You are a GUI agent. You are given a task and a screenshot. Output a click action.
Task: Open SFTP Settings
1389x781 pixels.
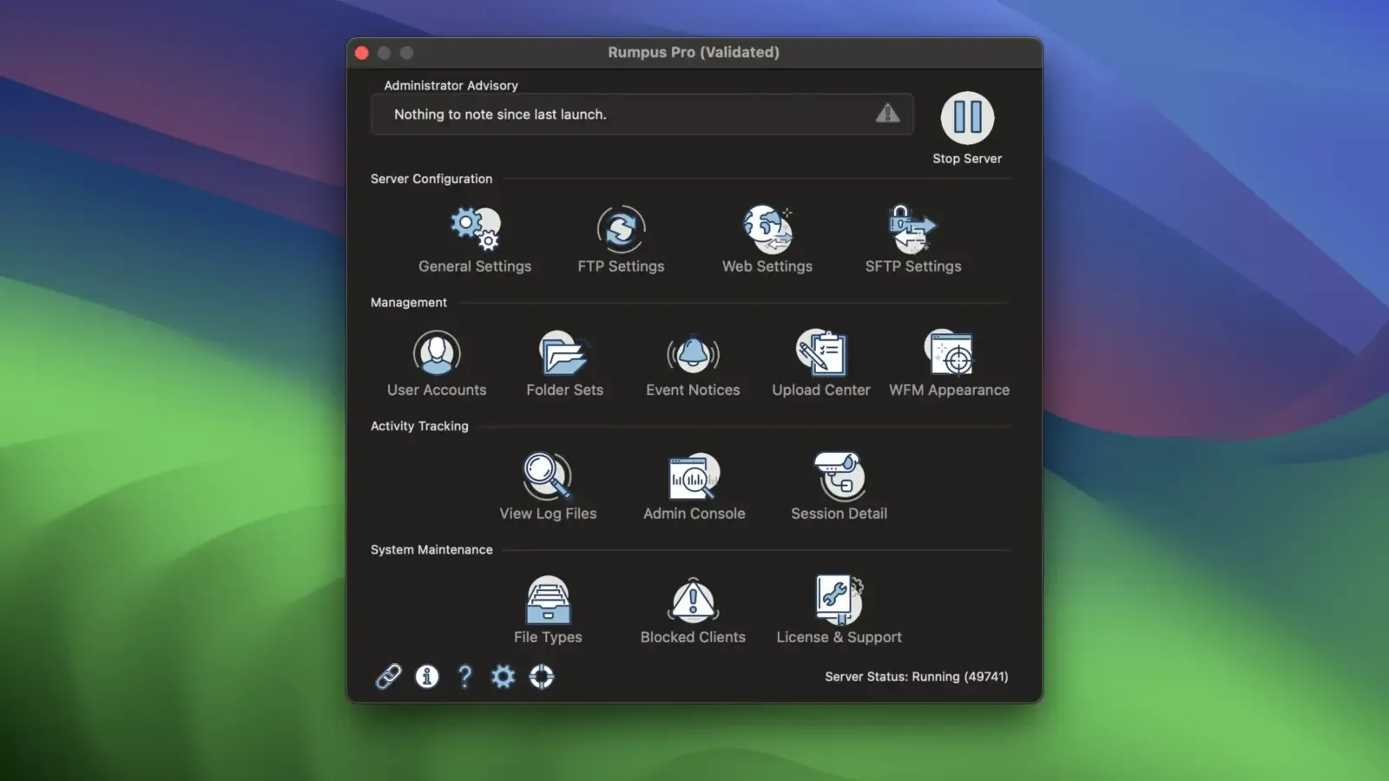(912, 227)
